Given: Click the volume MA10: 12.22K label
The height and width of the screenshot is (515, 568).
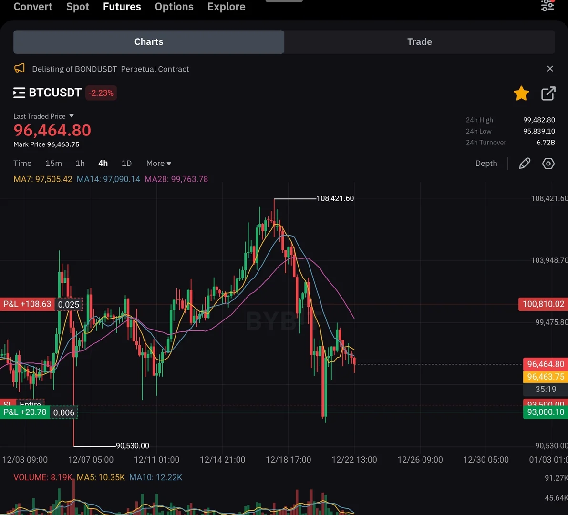Looking at the screenshot, I should pyautogui.click(x=156, y=477).
